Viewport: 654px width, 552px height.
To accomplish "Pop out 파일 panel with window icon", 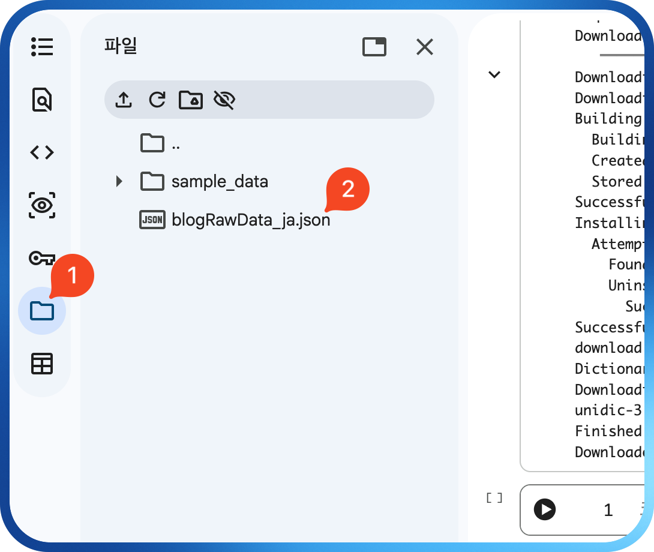I will tap(374, 47).
